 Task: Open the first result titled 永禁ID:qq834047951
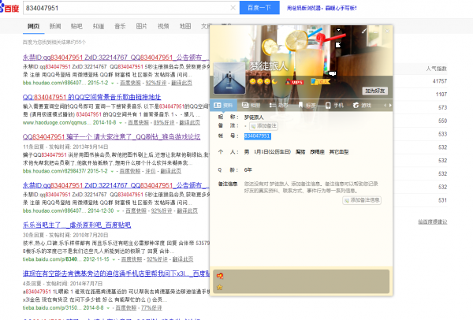pyautogui.click(x=116, y=58)
